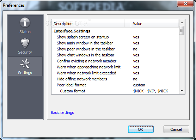Image resolution: width=196 pixels, height=140 pixels.
Task: Click 'yes' value for network limit exceeded
Action: click(x=136, y=73)
